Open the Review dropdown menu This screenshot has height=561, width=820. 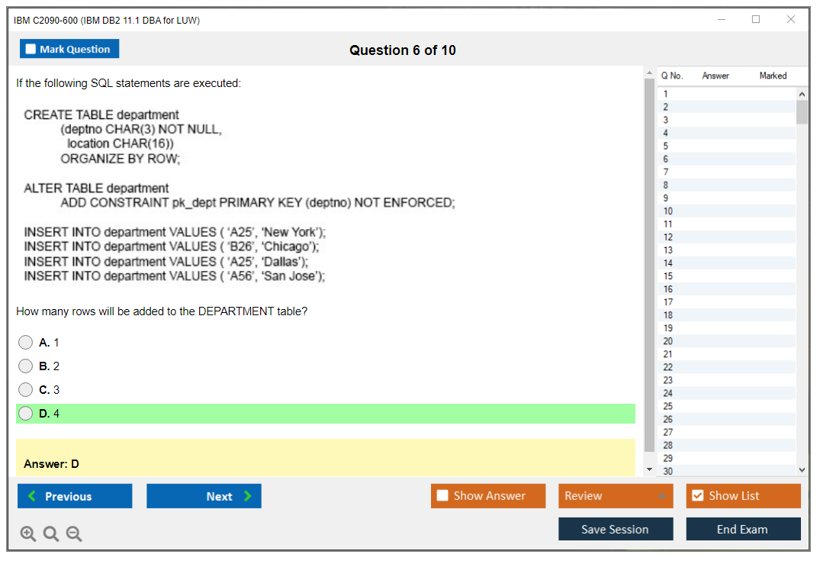(616, 496)
